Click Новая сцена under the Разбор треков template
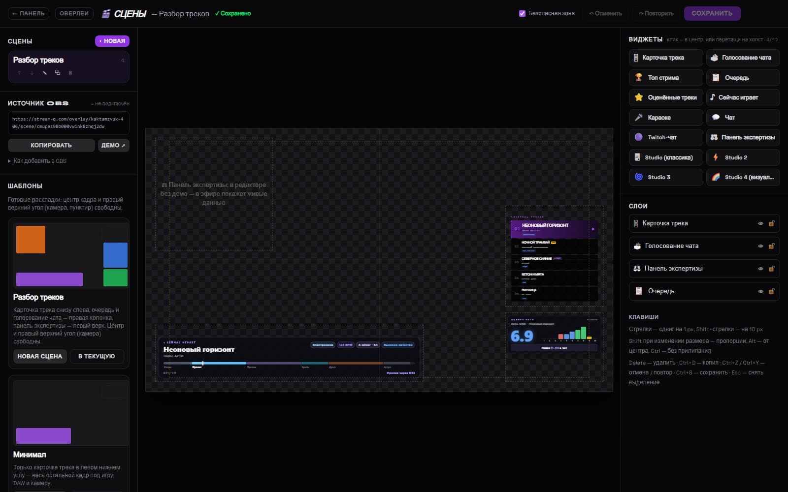The image size is (788, 492). pos(40,356)
